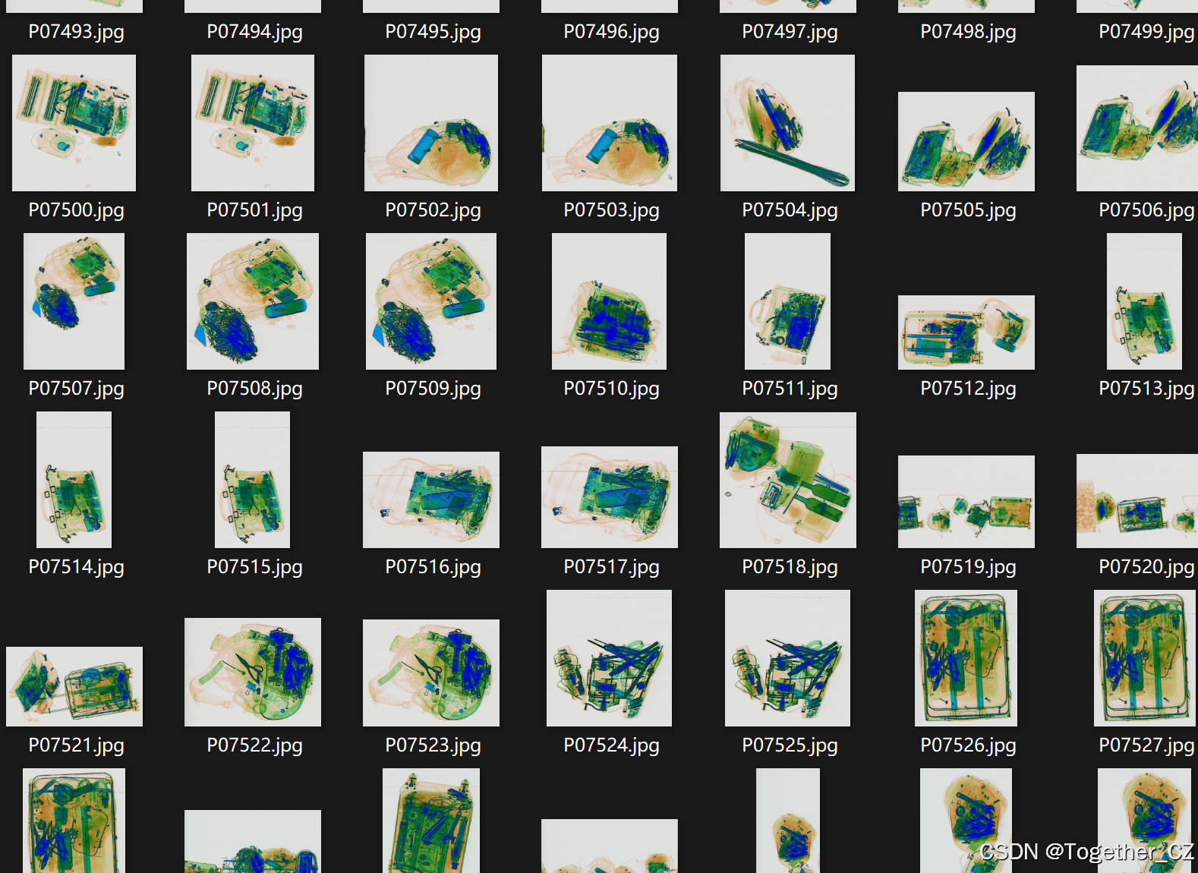
Task: Select the P07525.jpg thumbnail image
Action: click(787, 658)
